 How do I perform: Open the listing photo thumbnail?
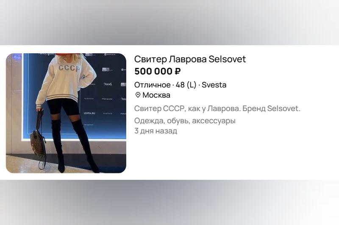66,113
